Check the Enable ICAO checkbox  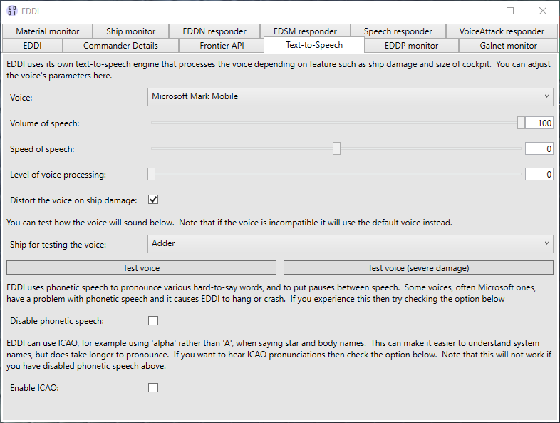153,387
